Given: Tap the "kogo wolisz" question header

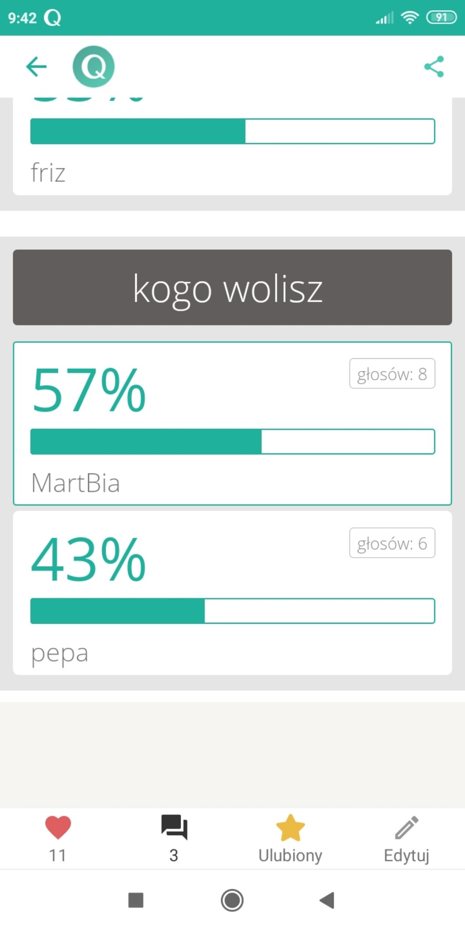Looking at the screenshot, I should coord(232,288).
